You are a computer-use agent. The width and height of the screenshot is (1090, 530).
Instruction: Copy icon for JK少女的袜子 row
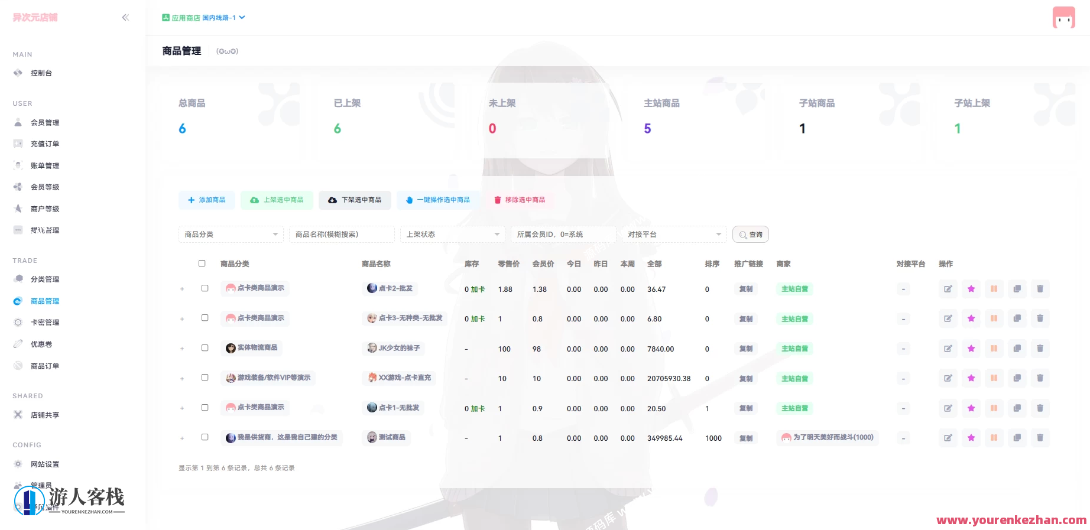[1017, 349]
